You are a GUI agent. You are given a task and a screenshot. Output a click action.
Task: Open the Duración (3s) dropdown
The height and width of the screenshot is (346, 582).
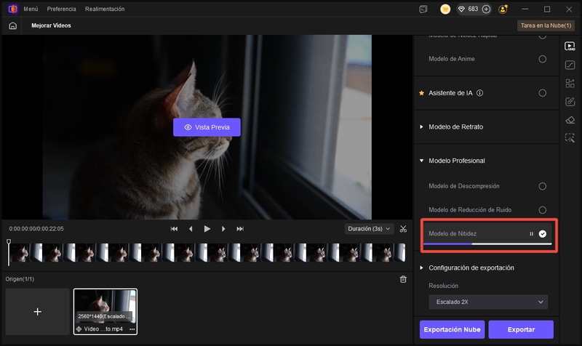click(x=369, y=228)
